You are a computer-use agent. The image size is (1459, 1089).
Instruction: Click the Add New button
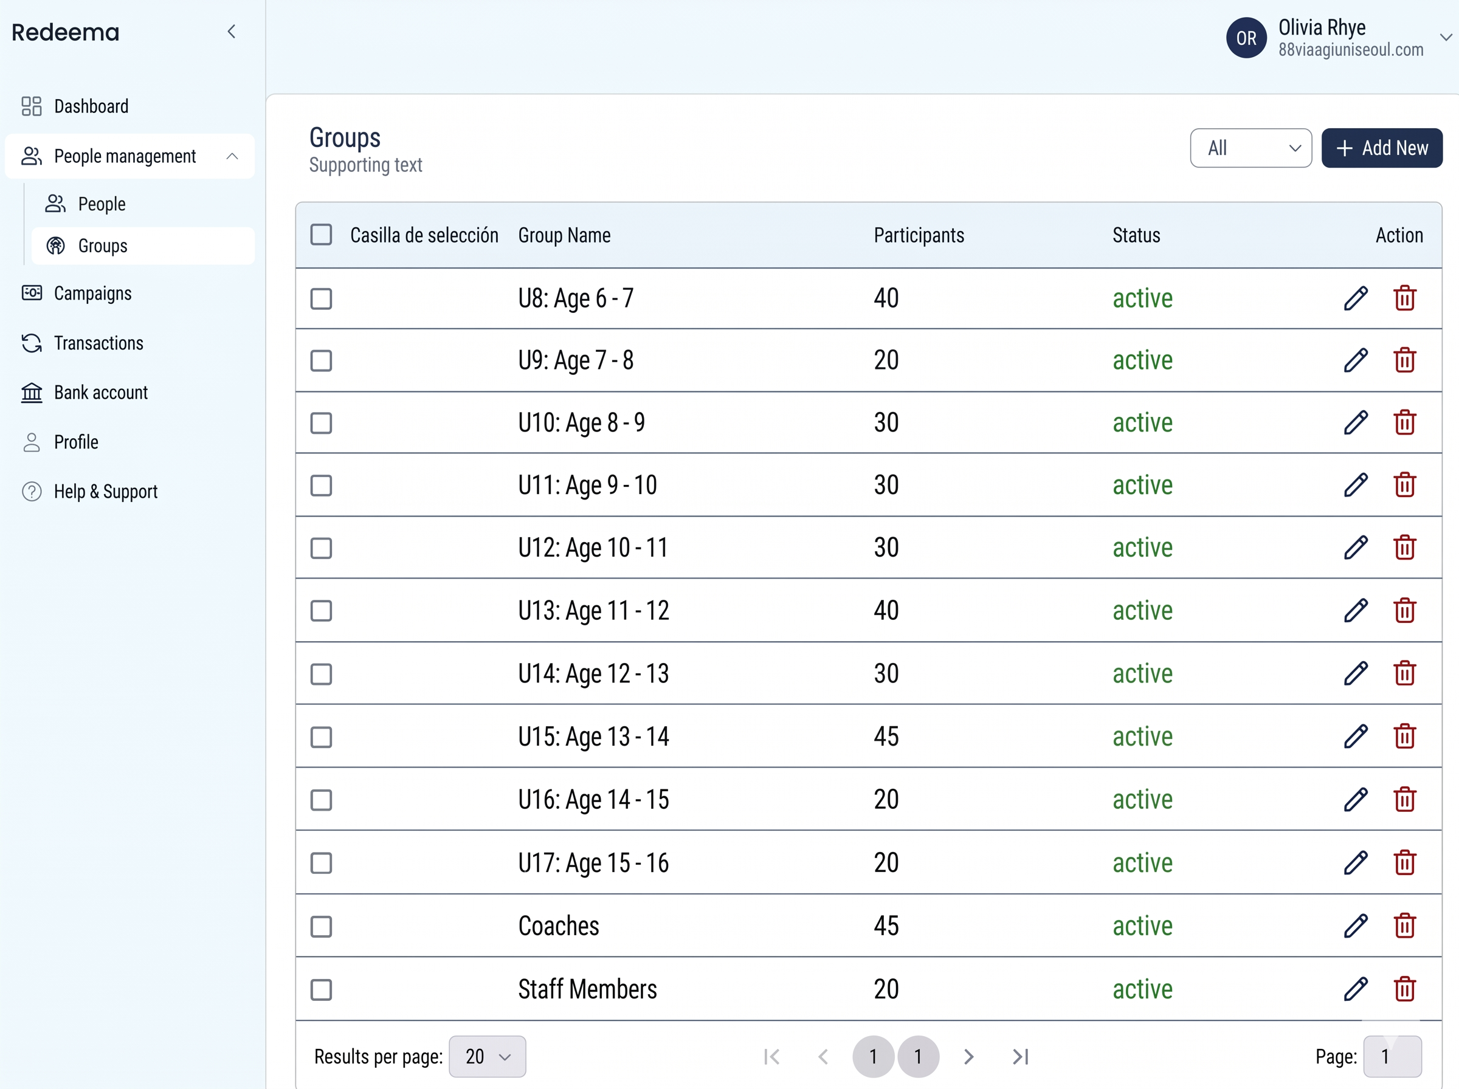click(x=1382, y=148)
